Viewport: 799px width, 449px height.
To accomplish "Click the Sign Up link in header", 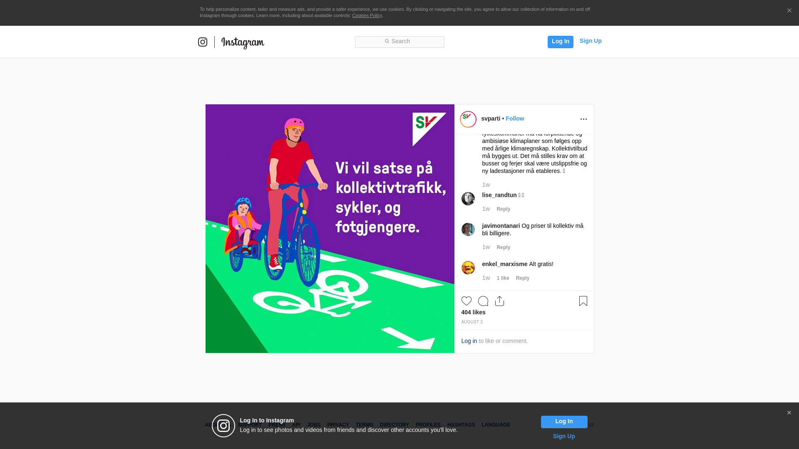I will click(x=591, y=41).
